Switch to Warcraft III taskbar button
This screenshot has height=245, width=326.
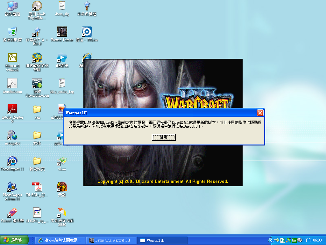point(162,240)
